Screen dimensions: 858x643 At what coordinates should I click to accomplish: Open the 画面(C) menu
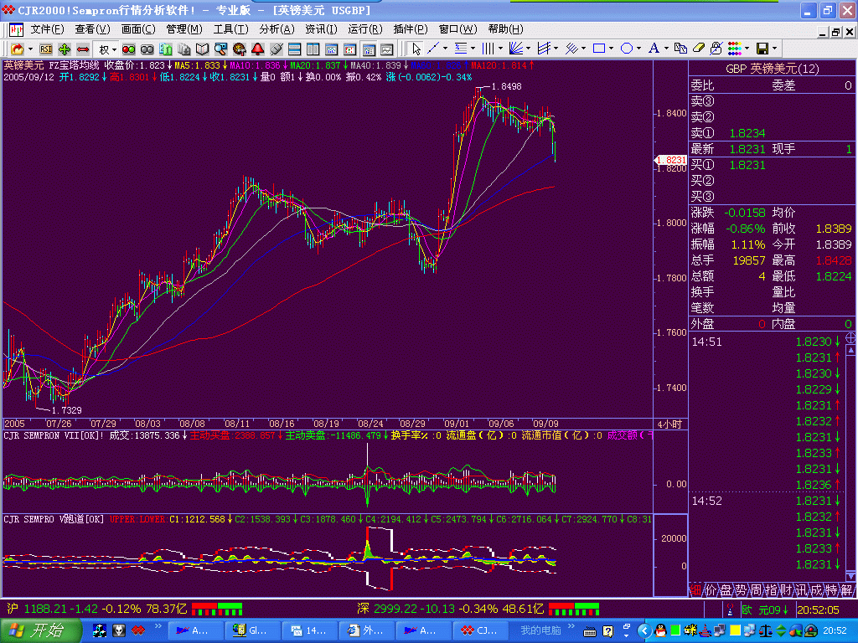point(138,29)
